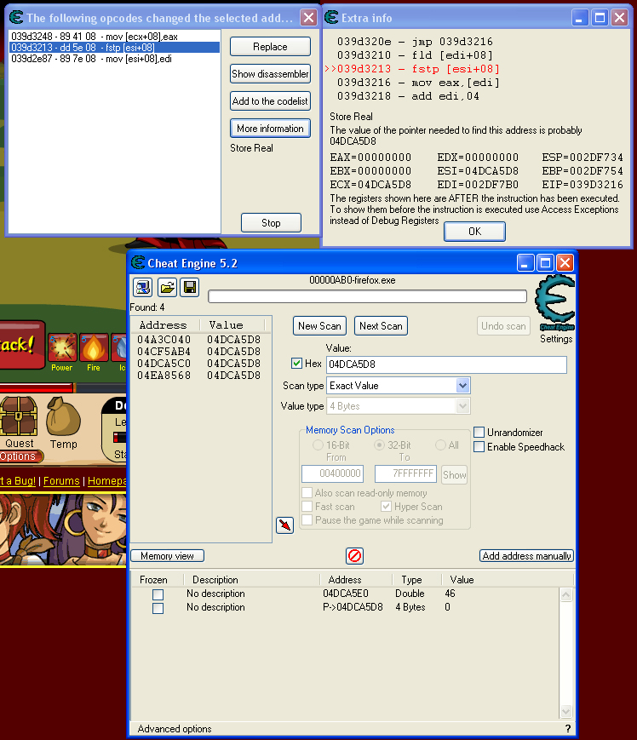This screenshot has width=637, height=740.
Task: Select address 04CF5AB4 in results list
Action: pos(164,351)
